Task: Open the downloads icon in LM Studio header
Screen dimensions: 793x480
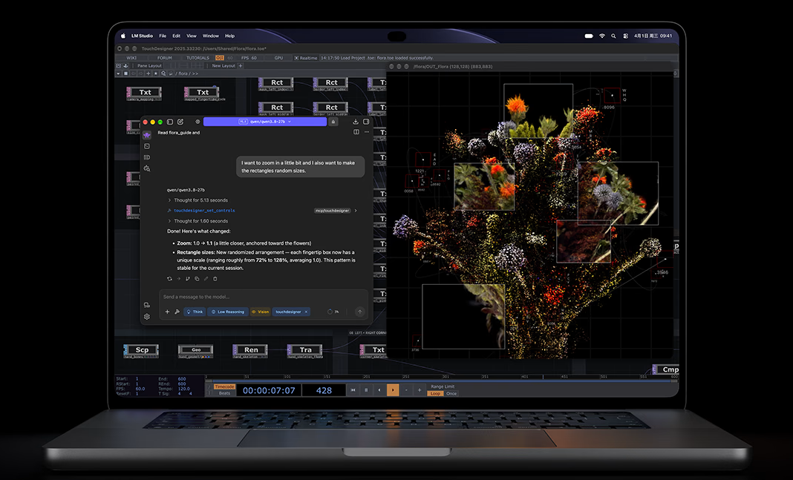Action: tap(356, 122)
